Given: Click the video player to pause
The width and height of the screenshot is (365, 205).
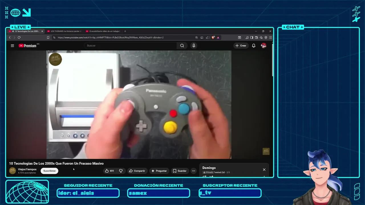Looking at the screenshot, I should [139, 104].
